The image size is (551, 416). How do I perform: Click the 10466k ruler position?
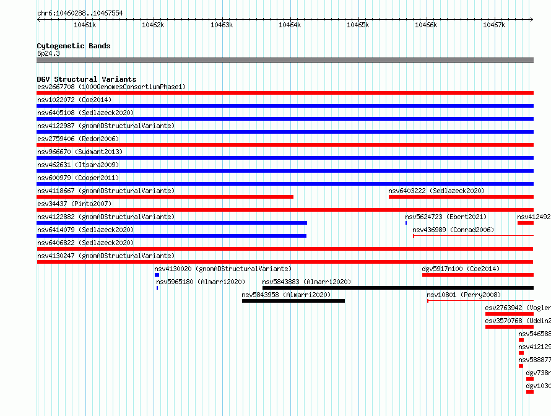(x=426, y=25)
